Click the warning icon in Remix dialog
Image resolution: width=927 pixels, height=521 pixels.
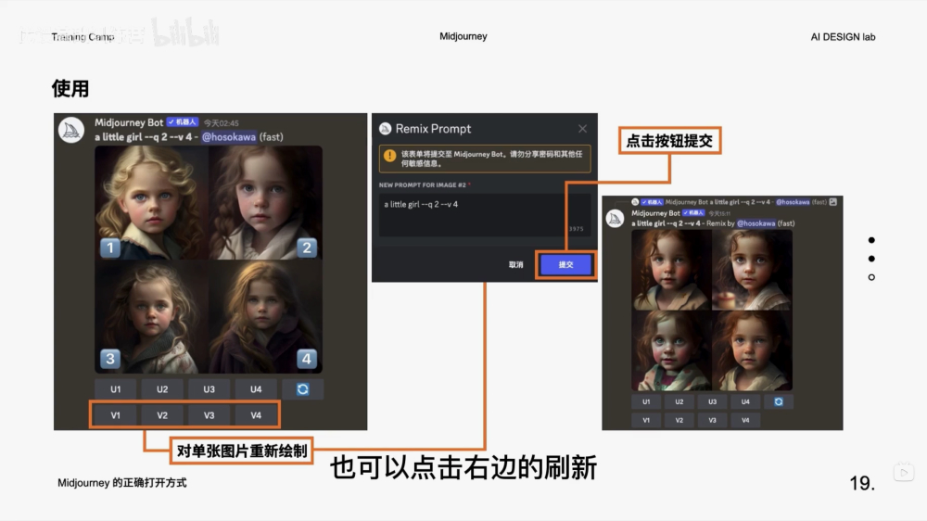(x=389, y=156)
